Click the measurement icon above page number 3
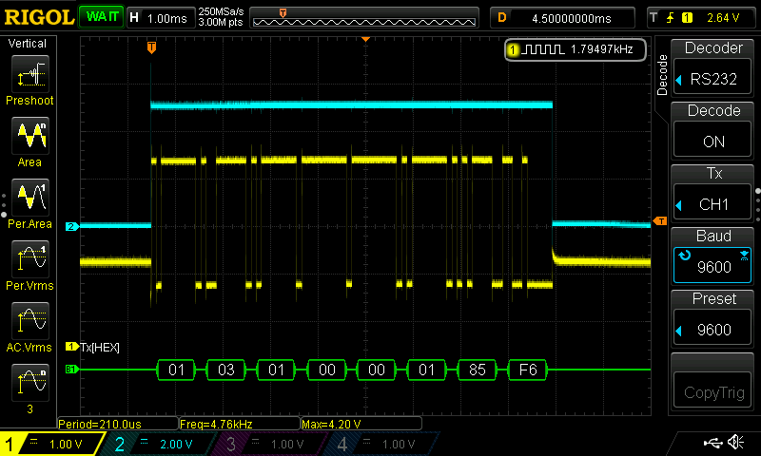The width and height of the screenshot is (761, 456). click(30, 383)
